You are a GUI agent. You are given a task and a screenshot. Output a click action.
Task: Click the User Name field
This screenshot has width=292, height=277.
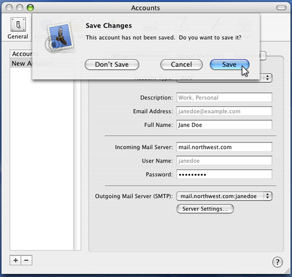[x=224, y=160]
